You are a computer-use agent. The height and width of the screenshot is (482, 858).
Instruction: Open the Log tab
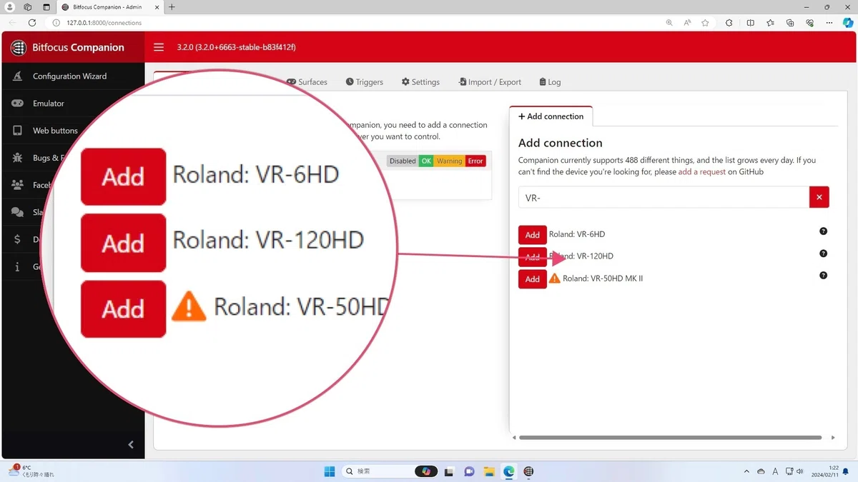pos(550,82)
